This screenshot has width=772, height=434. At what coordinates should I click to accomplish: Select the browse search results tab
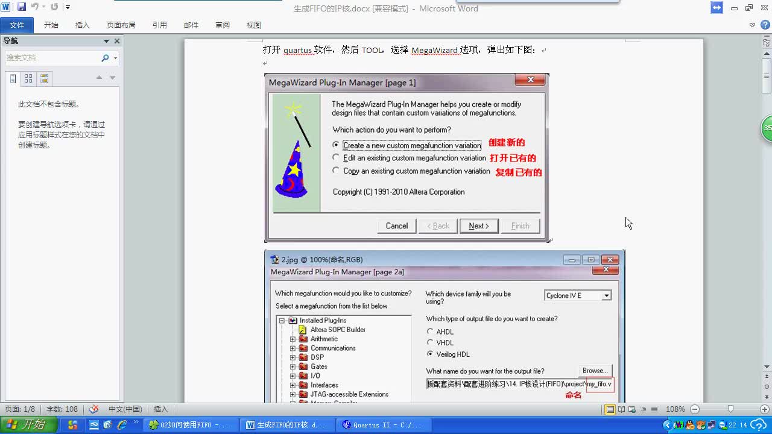pyautogui.click(x=44, y=79)
